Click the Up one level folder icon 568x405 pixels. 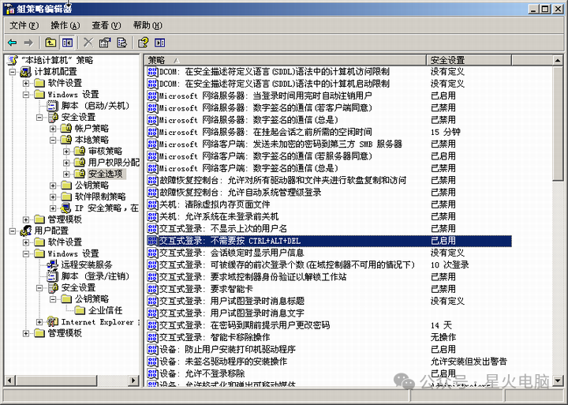point(50,43)
